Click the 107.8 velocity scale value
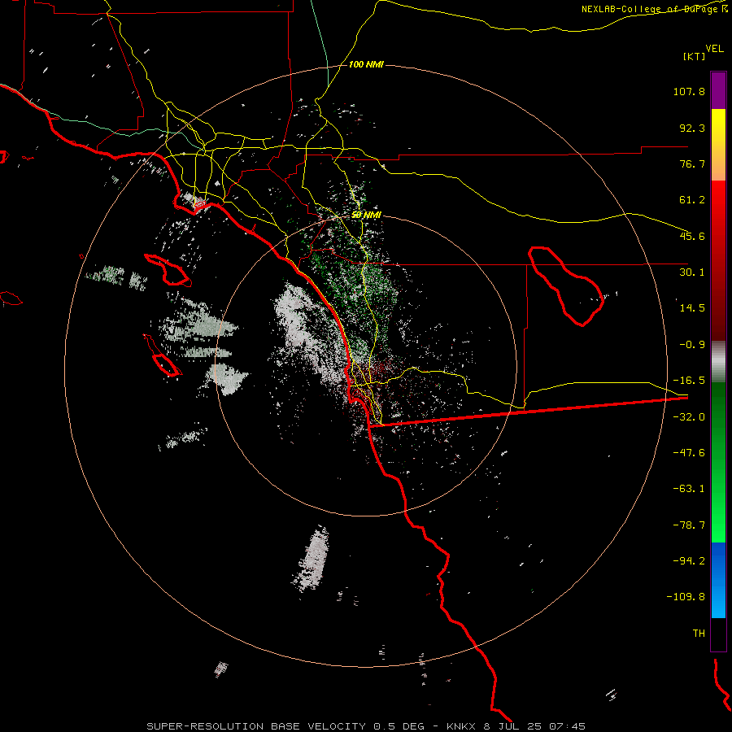Screen dimensions: 732x732 tap(689, 91)
